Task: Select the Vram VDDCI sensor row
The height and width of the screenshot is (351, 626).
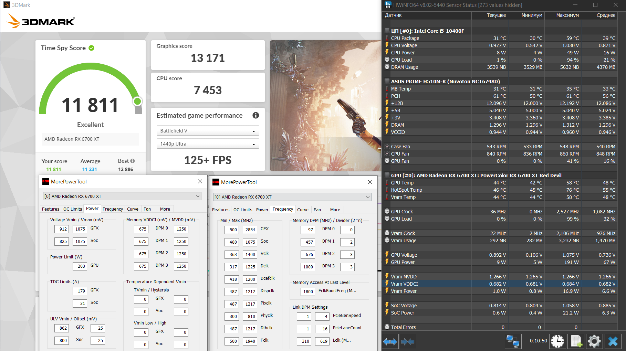Action: [501, 284]
